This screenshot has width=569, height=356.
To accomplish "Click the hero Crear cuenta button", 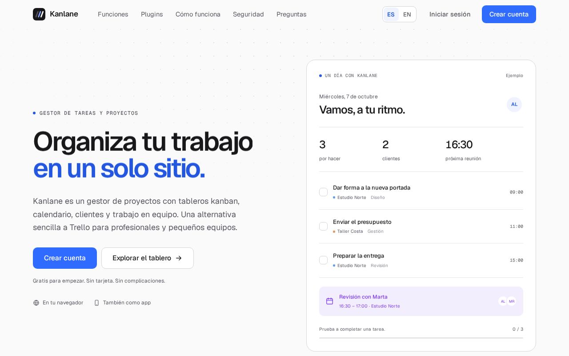I will pos(65,258).
